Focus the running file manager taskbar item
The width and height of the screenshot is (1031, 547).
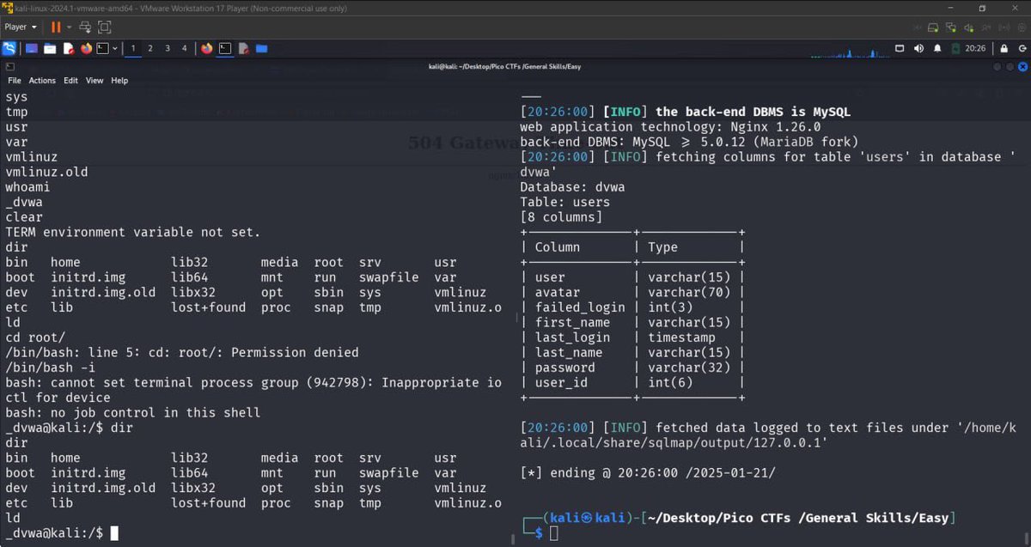tap(261, 49)
